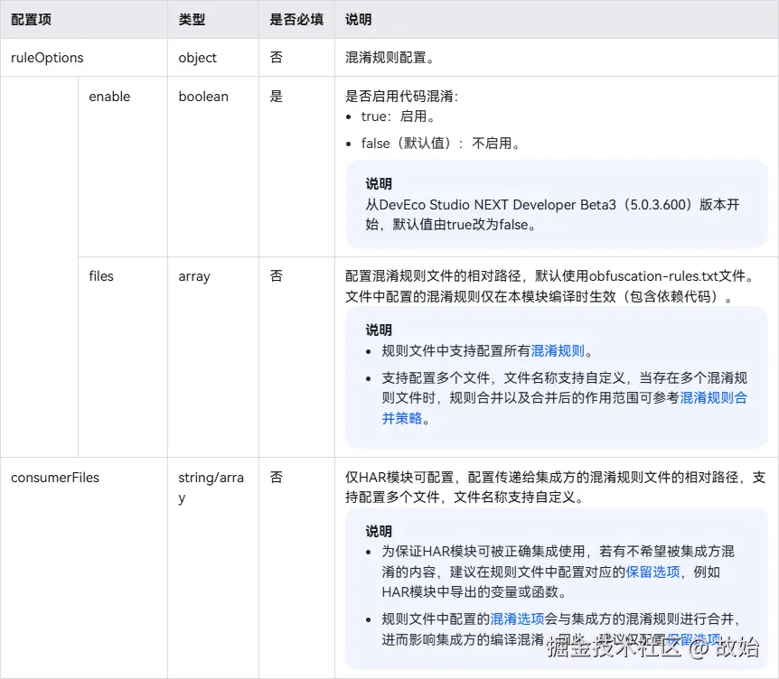The image size is (779, 679).
Task: Select the files option name cell
Action: (x=101, y=276)
